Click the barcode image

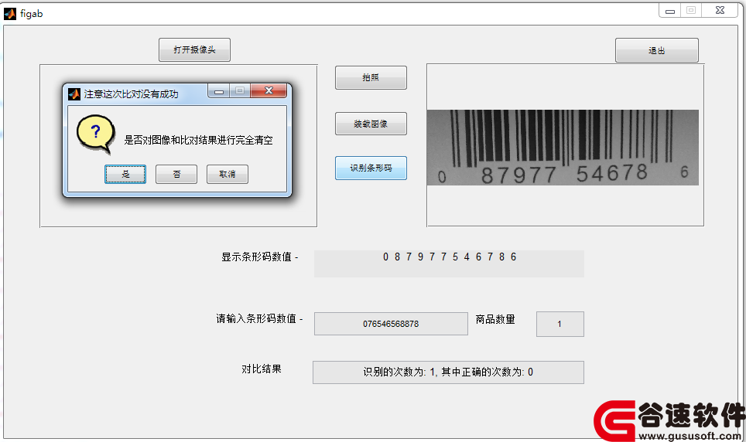click(x=563, y=148)
